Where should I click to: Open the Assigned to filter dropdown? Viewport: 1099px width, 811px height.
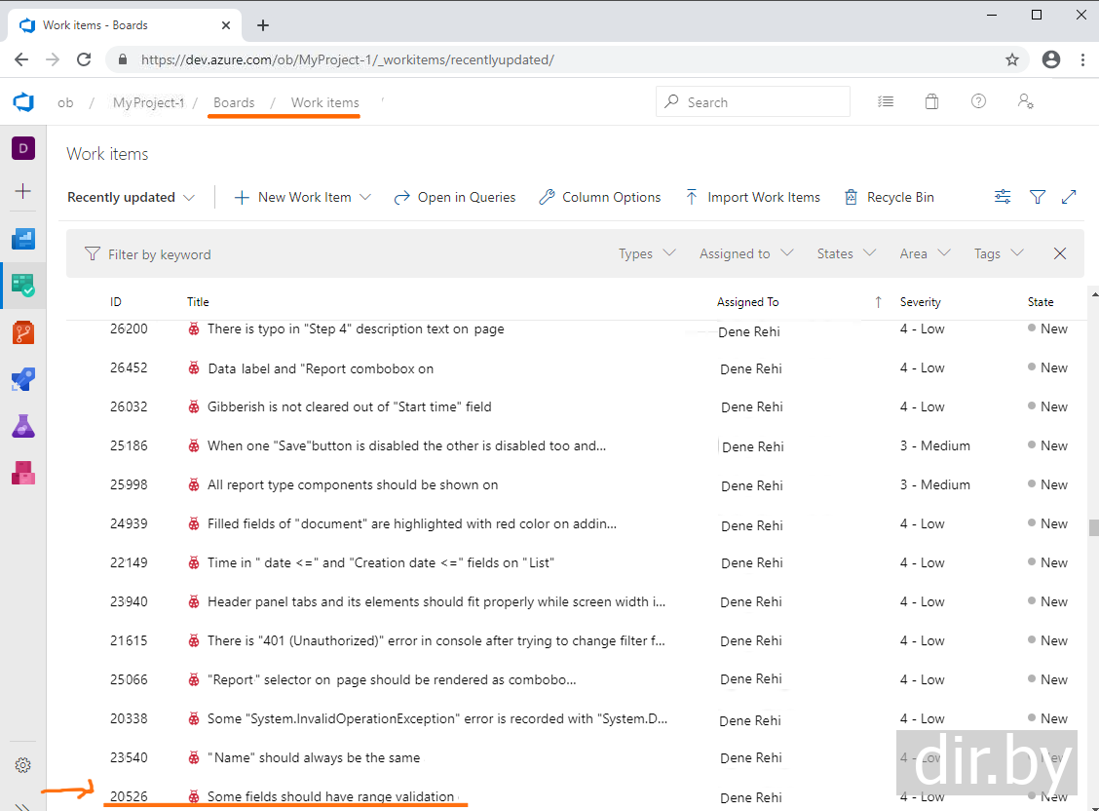tap(746, 253)
